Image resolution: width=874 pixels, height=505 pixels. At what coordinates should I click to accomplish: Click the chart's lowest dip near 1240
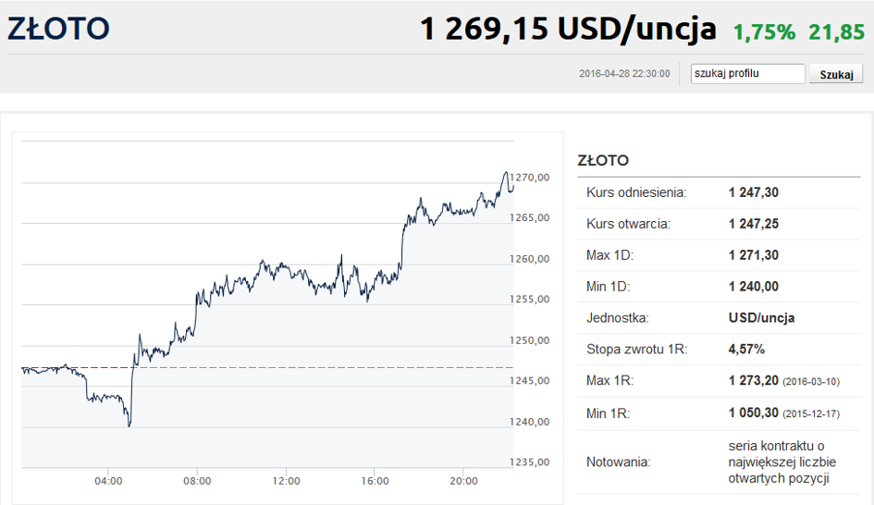(x=129, y=425)
